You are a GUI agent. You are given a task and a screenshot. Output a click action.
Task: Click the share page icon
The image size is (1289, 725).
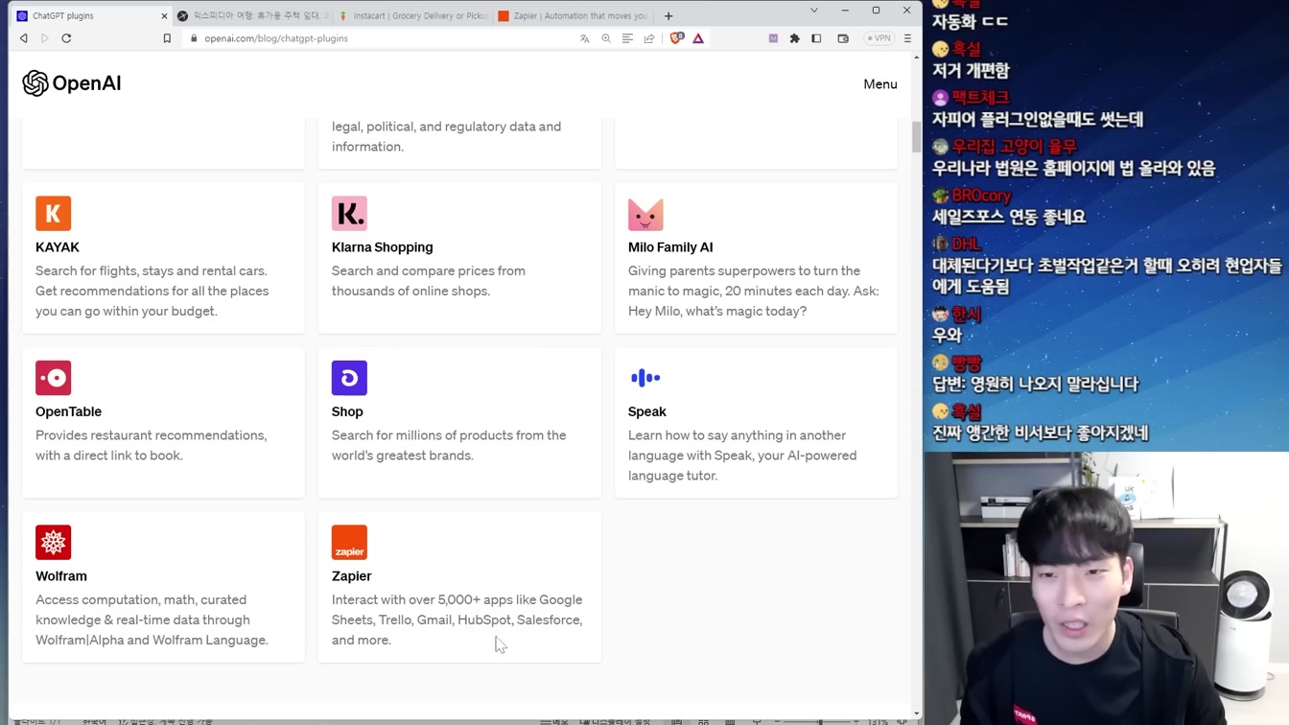tap(649, 38)
